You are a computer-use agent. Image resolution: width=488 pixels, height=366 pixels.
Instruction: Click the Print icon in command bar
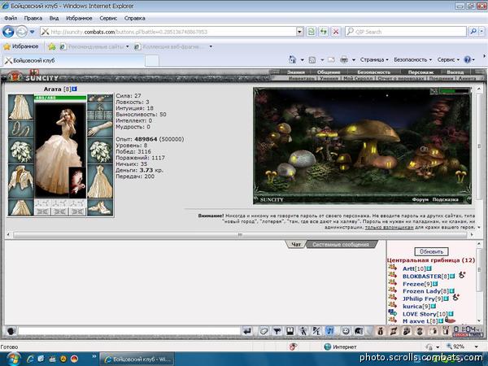(x=344, y=59)
